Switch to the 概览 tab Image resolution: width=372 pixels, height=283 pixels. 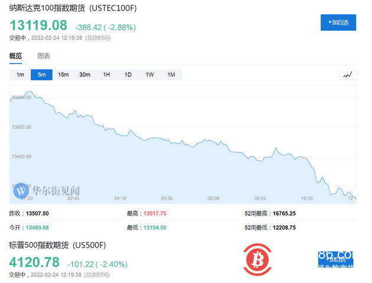click(15, 56)
